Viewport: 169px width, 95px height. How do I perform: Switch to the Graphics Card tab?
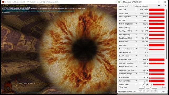[x=123, y=6]
